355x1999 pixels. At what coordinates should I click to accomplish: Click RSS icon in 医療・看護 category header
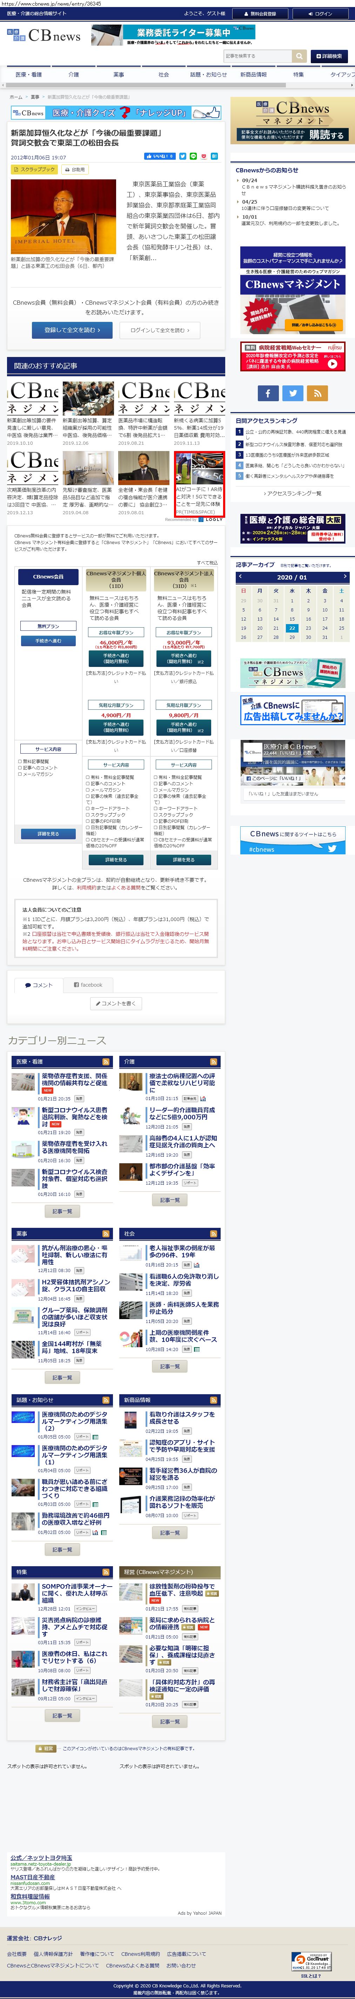pos(106,1061)
